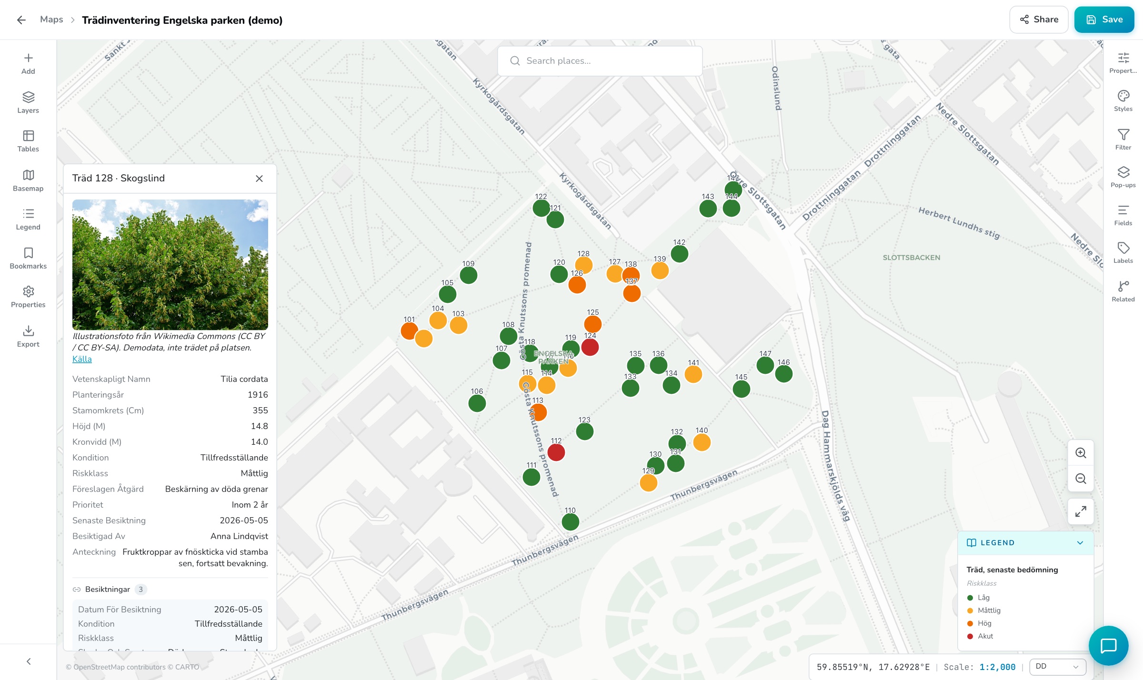1143x680 pixels.
Task: Collapse the Legend panel chevron
Action: (1080, 543)
